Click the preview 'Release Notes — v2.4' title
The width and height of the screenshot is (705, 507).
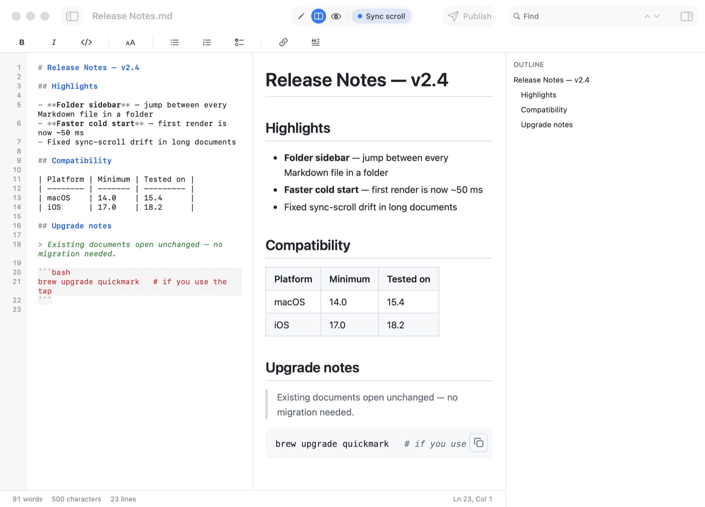(357, 80)
